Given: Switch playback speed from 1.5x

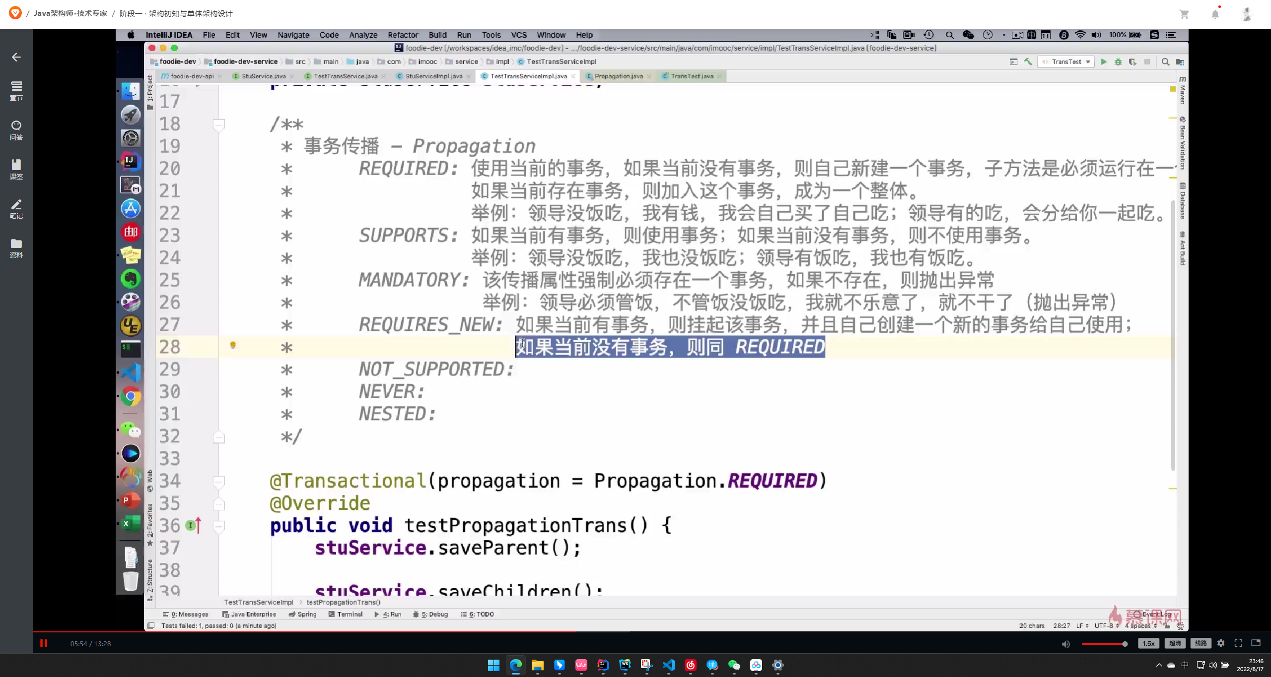Looking at the screenshot, I should click(1148, 643).
